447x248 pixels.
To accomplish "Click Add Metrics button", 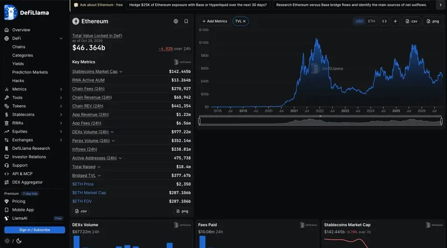I will tap(215, 21).
